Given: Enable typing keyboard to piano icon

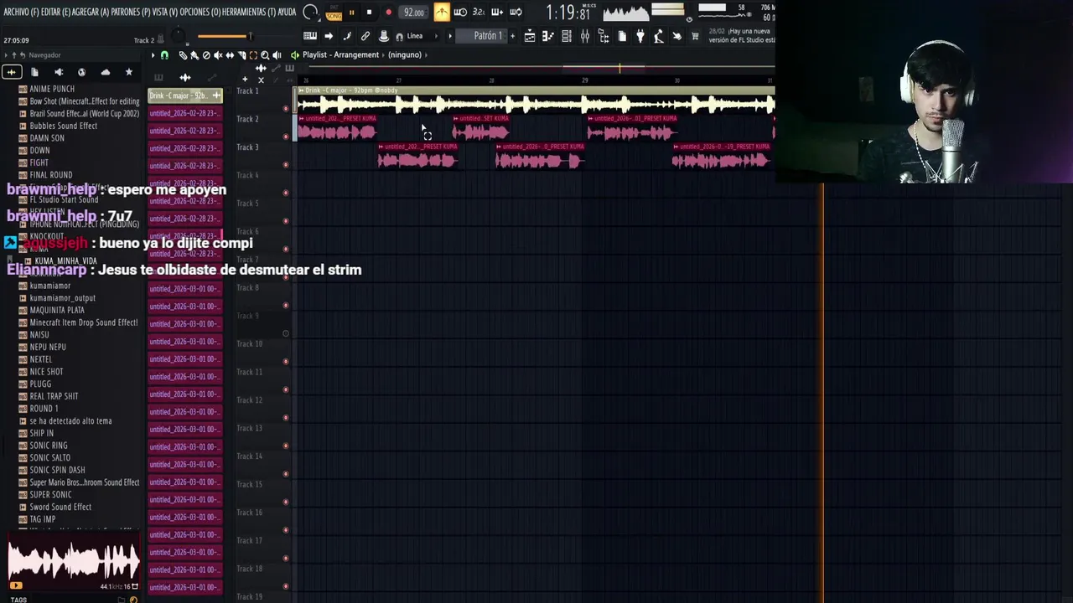Looking at the screenshot, I should click(x=310, y=36).
